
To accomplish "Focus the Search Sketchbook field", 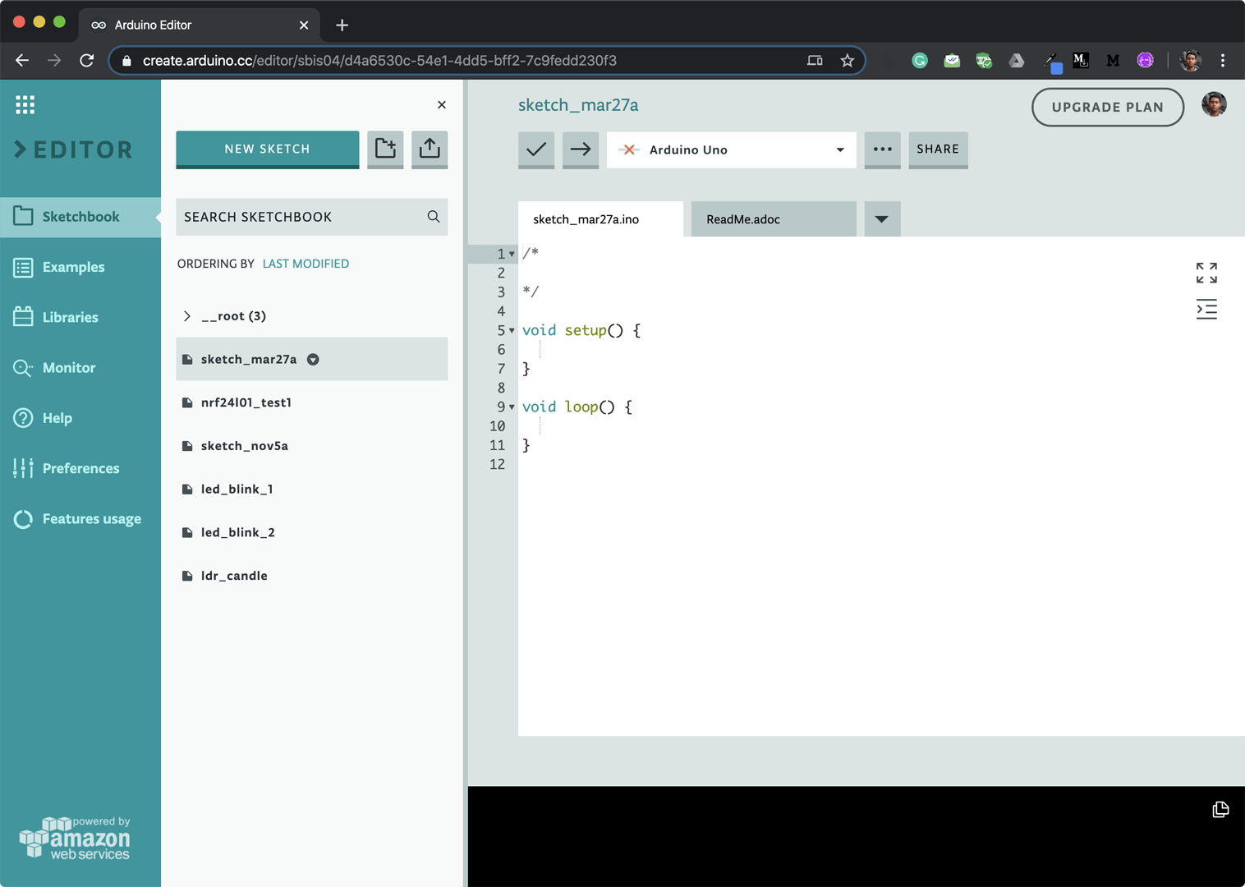I will click(x=311, y=217).
